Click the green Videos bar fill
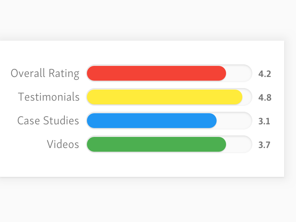 tap(155, 144)
